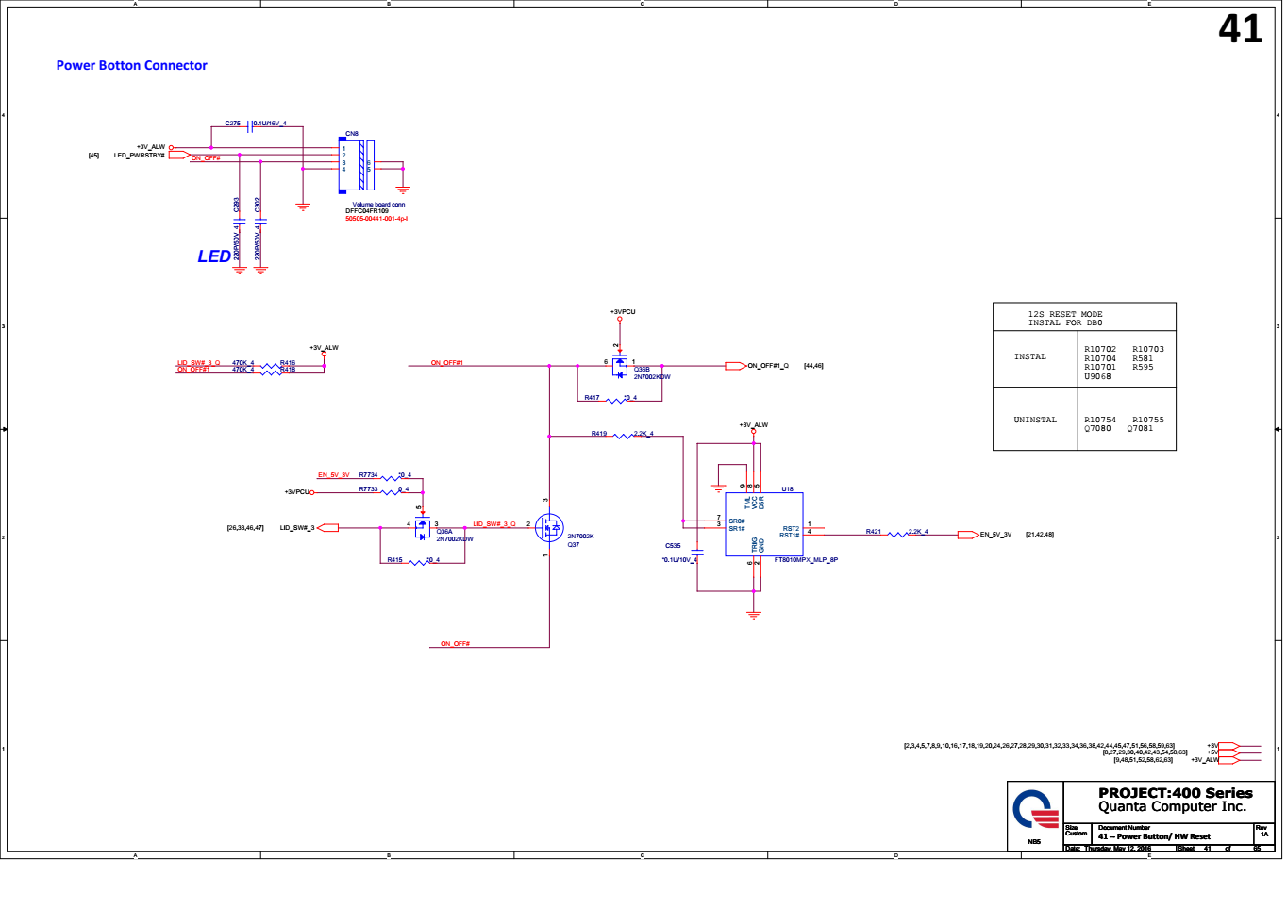Click page reference [21,42,48]

[1040, 535]
